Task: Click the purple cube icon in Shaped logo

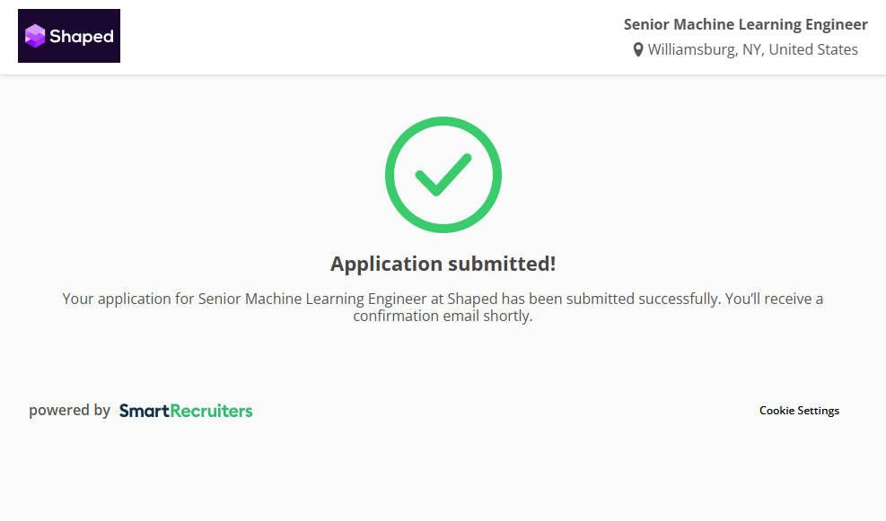Action: [35, 36]
